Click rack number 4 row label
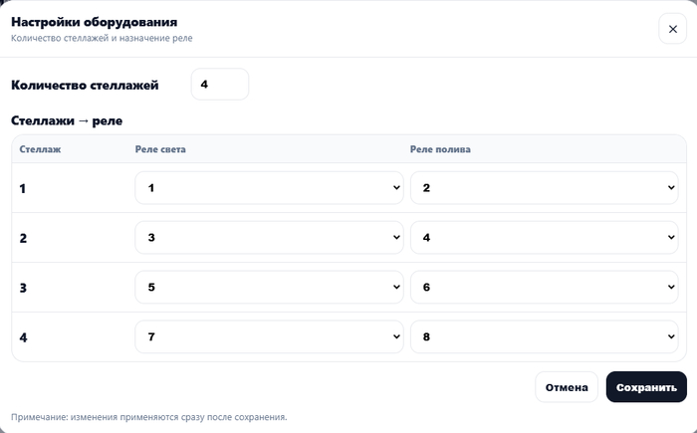The image size is (697, 433). 24,337
